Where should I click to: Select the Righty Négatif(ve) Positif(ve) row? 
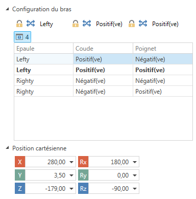(103, 92)
